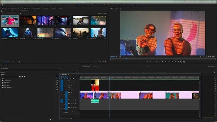This screenshot has height=122, width=217.
Task: Switch Project panel to list view
Action: 4,62
